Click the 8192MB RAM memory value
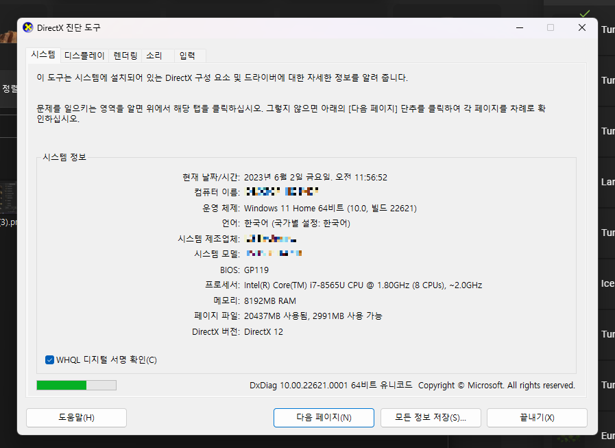 click(270, 300)
